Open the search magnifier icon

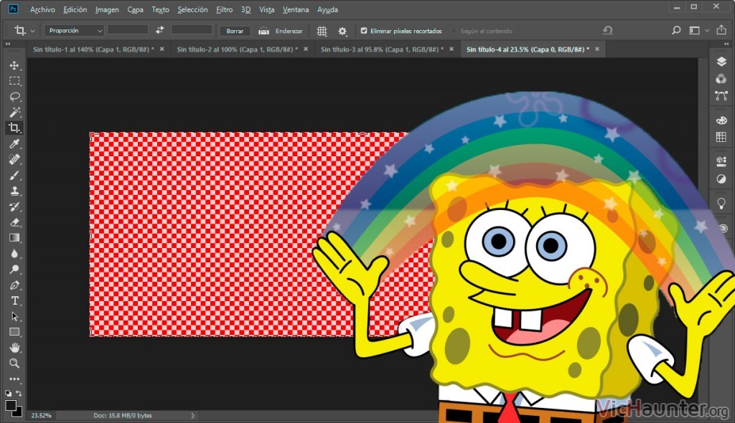pyautogui.click(x=676, y=30)
